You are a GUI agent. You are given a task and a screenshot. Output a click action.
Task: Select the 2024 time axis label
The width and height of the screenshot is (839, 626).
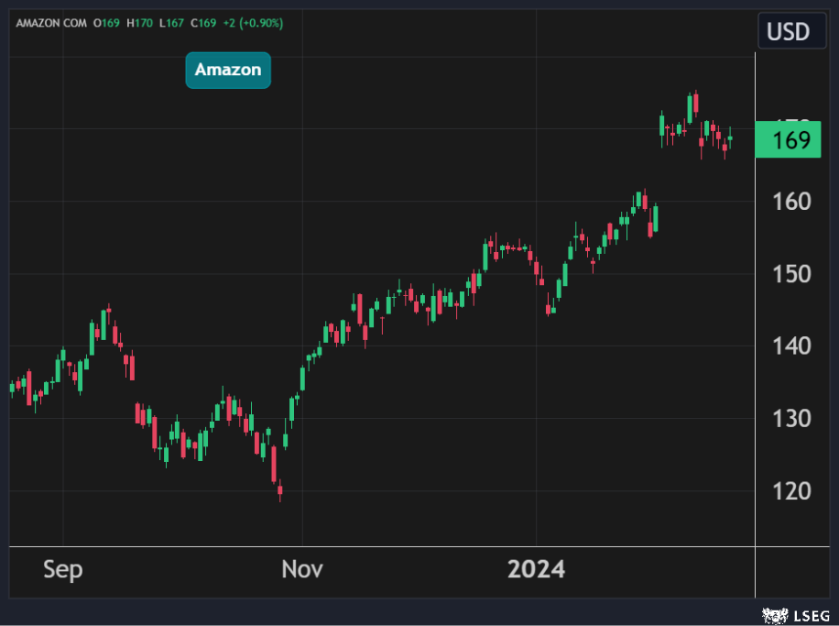tap(536, 569)
